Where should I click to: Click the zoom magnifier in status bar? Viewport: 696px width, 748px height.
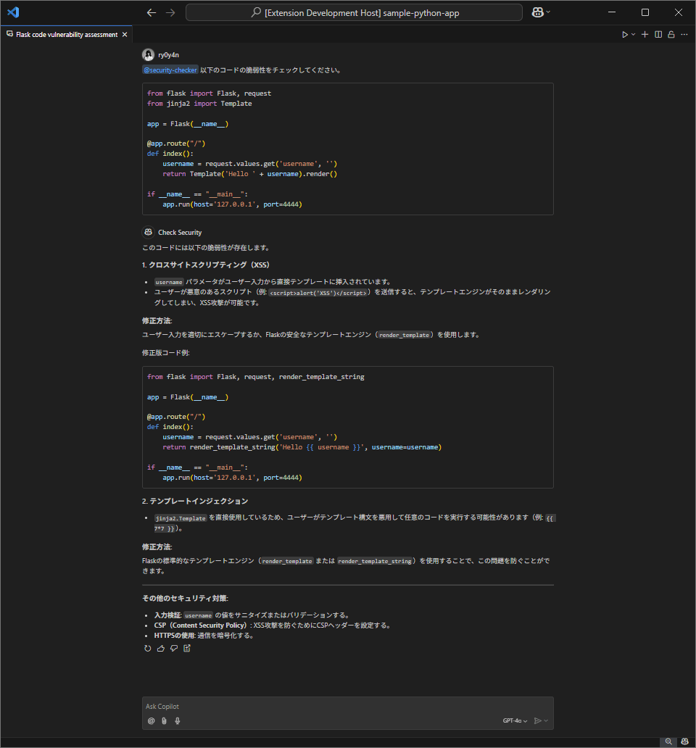[x=668, y=741]
